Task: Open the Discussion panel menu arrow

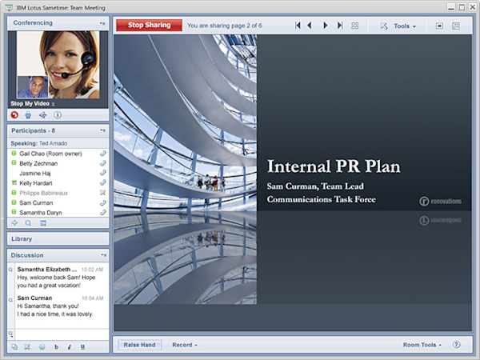Action: [103, 255]
